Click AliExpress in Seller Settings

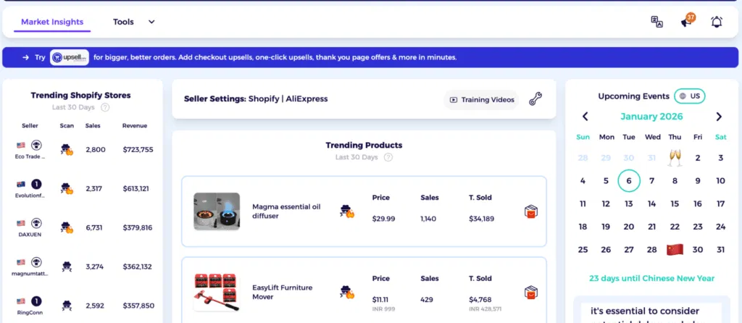(307, 98)
